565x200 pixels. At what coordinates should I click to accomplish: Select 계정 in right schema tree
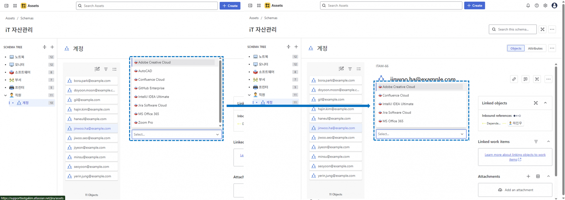pyautogui.click(x=269, y=103)
